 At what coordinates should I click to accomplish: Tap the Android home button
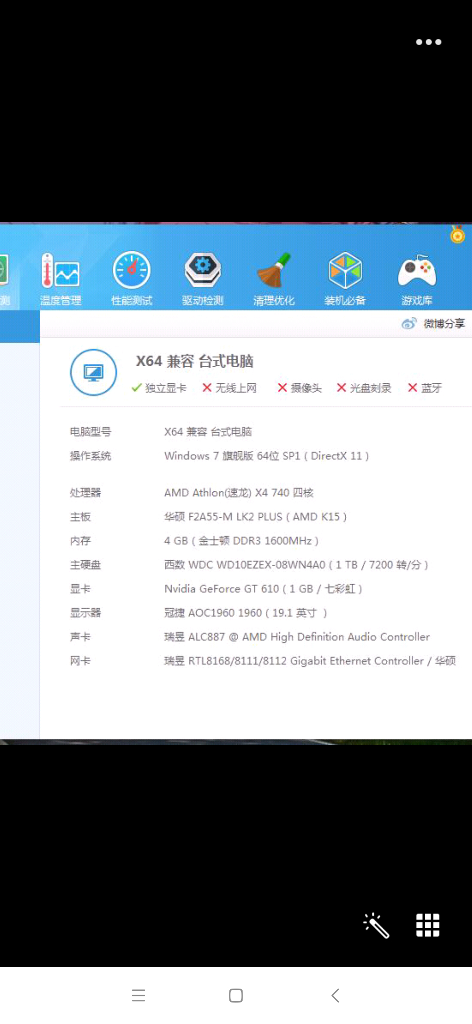[x=236, y=996]
